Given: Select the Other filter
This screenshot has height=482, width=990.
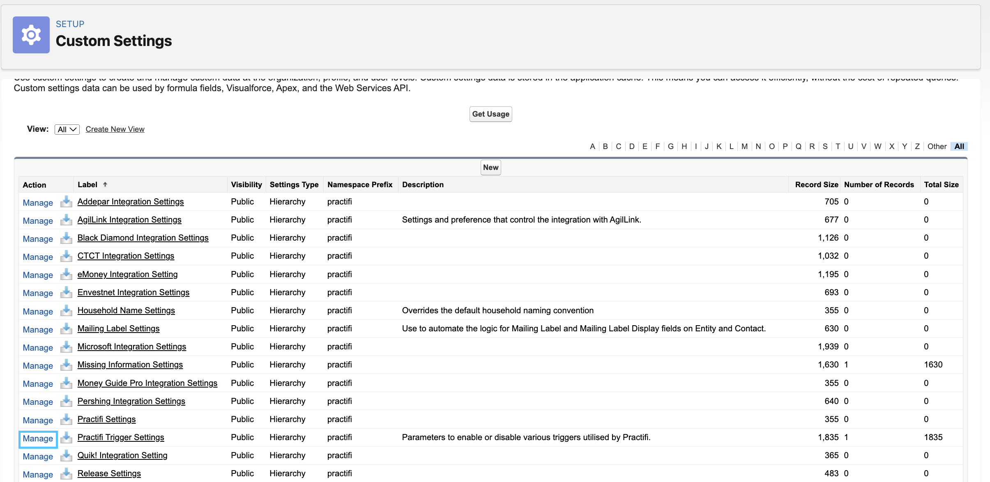Looking at the screenshot, I should point(937,147).
